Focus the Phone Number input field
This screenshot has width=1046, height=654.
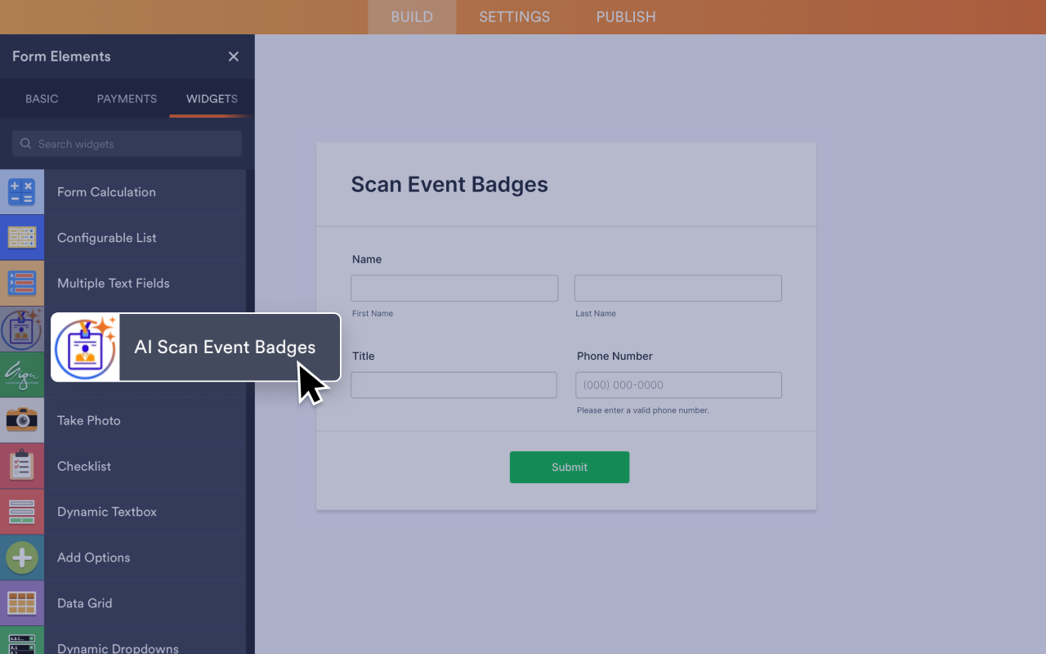678,385
